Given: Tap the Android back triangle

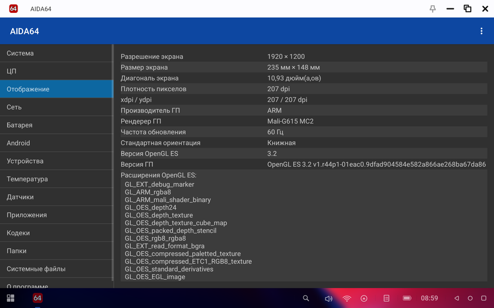Looking at the screenshot, I should pos(456,298).
